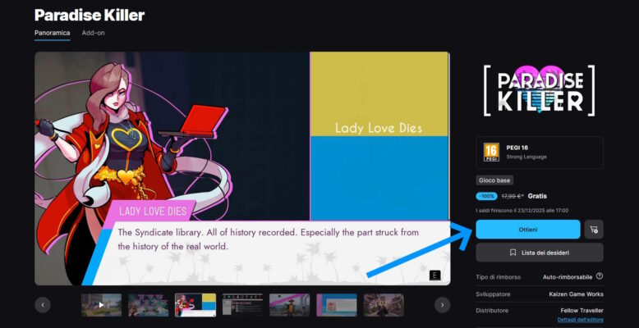Screen dimensions: 639x328
Task: Click the Gioco base tag
Action: point(494,180)
